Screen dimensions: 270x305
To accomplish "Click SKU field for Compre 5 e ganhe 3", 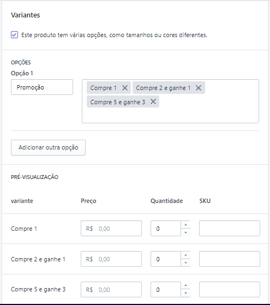I will click(x=230, y=289).
